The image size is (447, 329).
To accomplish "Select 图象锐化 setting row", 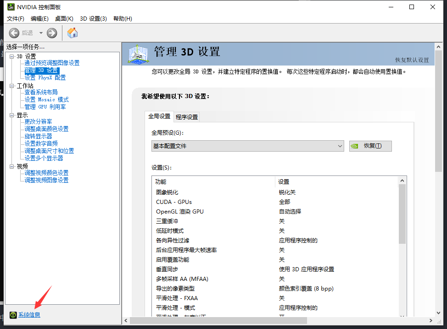I will point(275,192).
